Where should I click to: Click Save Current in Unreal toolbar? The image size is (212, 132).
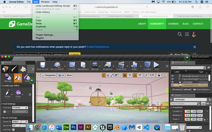coord(43,66)
